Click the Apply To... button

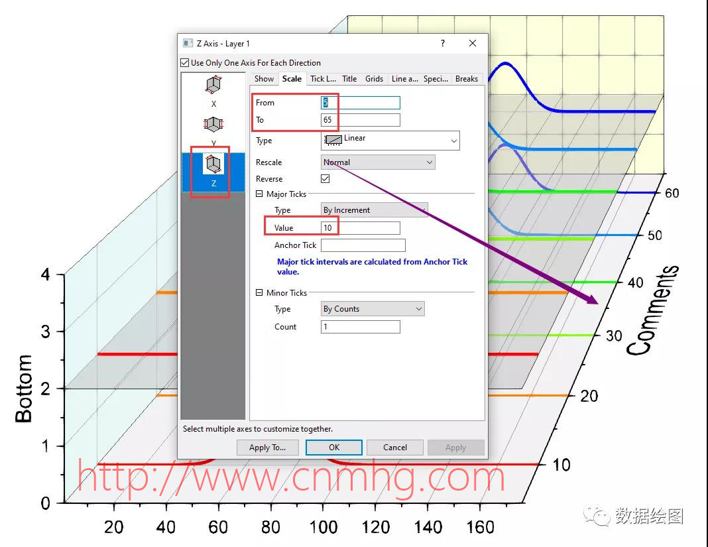pyautogui.click(x=268, y=448)
